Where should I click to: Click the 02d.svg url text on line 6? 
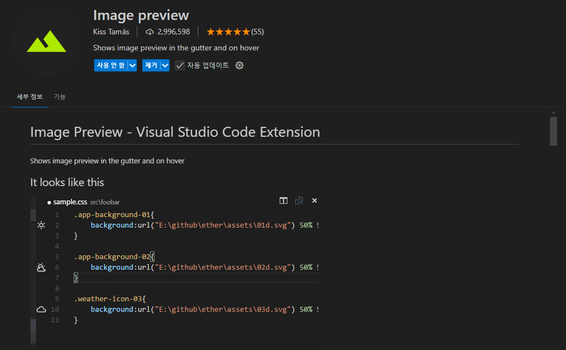pyautogui.click(x=223, y=267)
